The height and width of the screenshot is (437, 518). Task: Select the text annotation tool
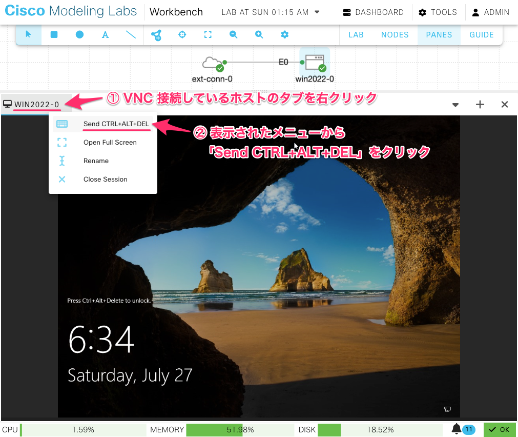click(x=105, y=34)
